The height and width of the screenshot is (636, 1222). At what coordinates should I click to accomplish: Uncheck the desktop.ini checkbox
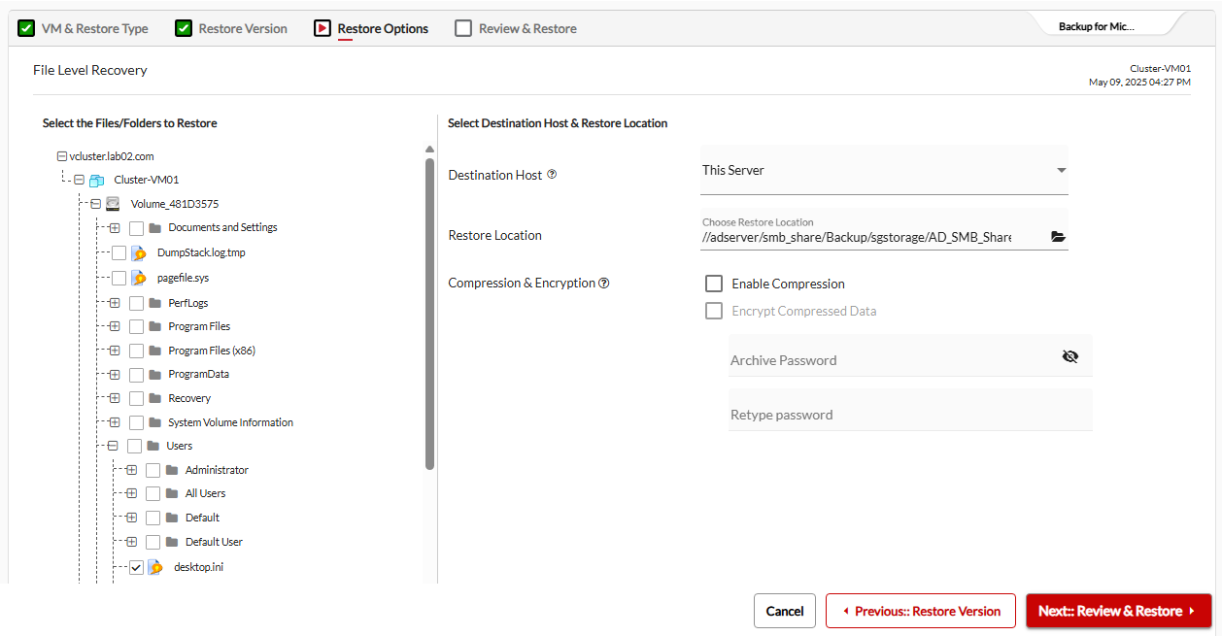(x=136, y=567)
